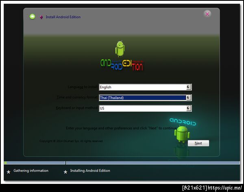Click the asterisk beside Gathering information
The width and height of the screenshot is (244, 192).
9,172
